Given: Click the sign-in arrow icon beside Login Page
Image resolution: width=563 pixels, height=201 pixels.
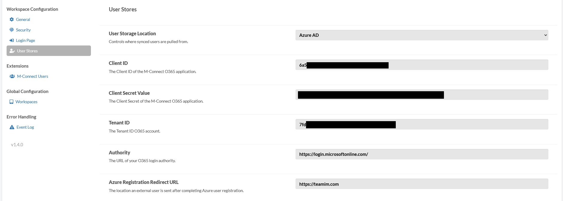Looking at the screenshot, I should coord(12,40).
